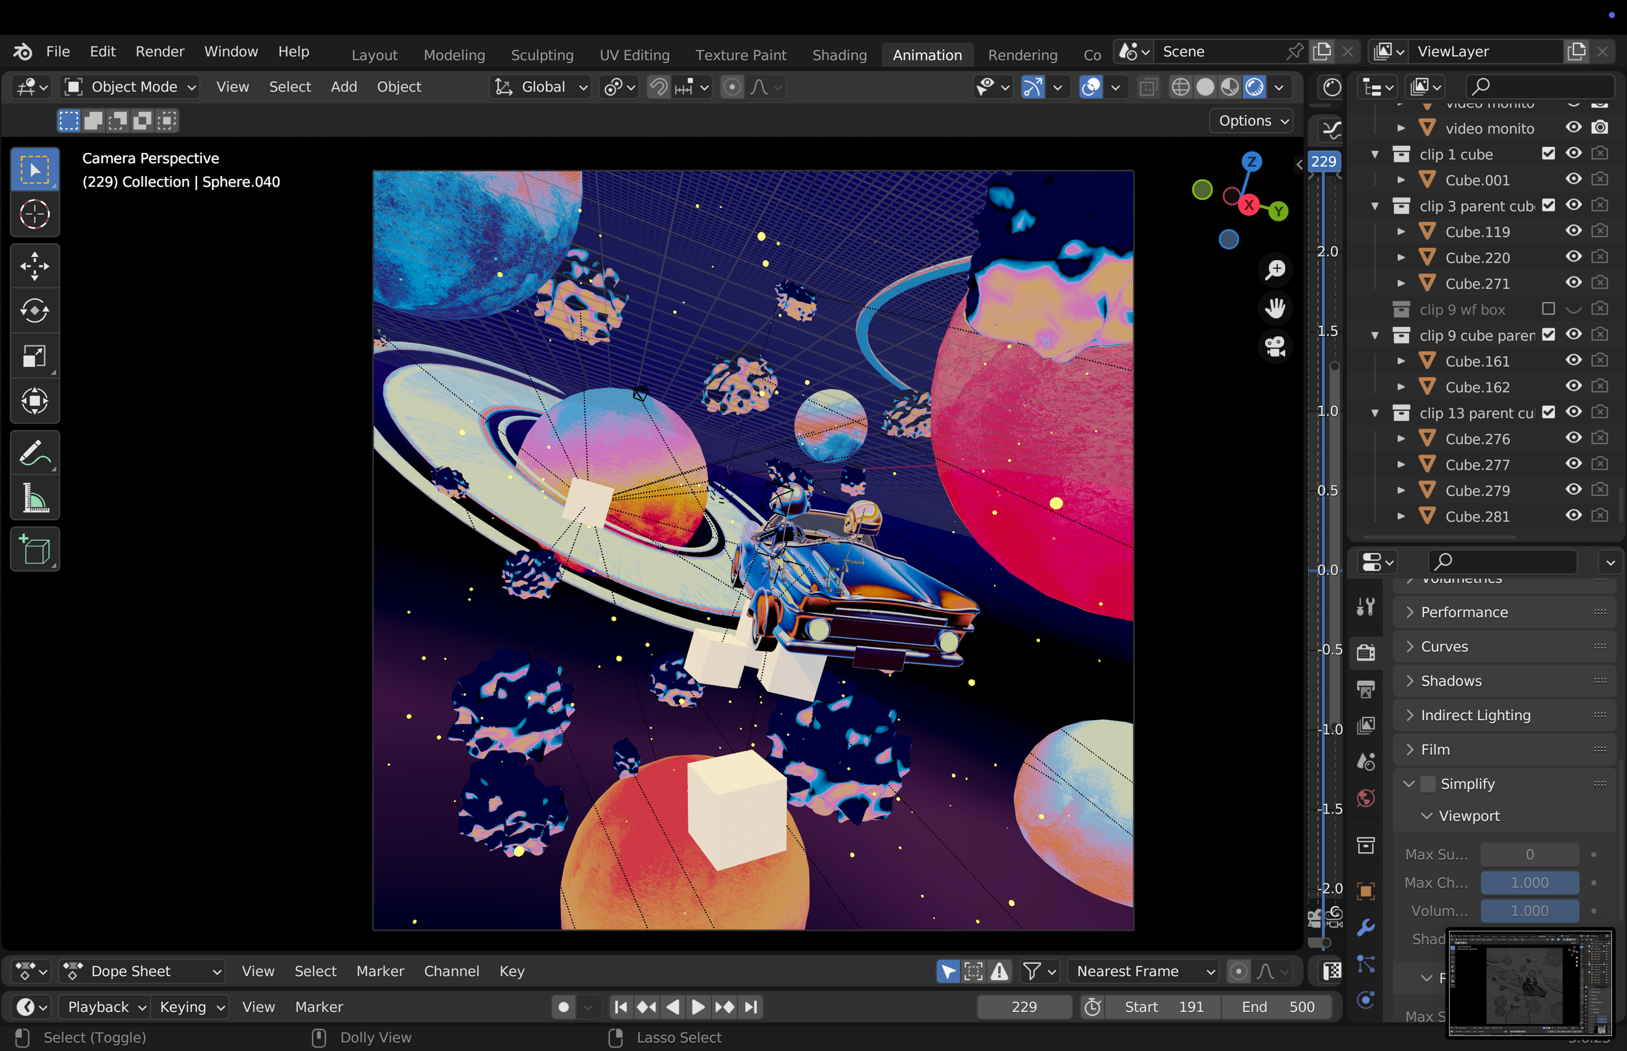This screenshot has height=1051, width=1627.
Task: Switch to wireframe viewport shading
Action: tap(1181, 87)
